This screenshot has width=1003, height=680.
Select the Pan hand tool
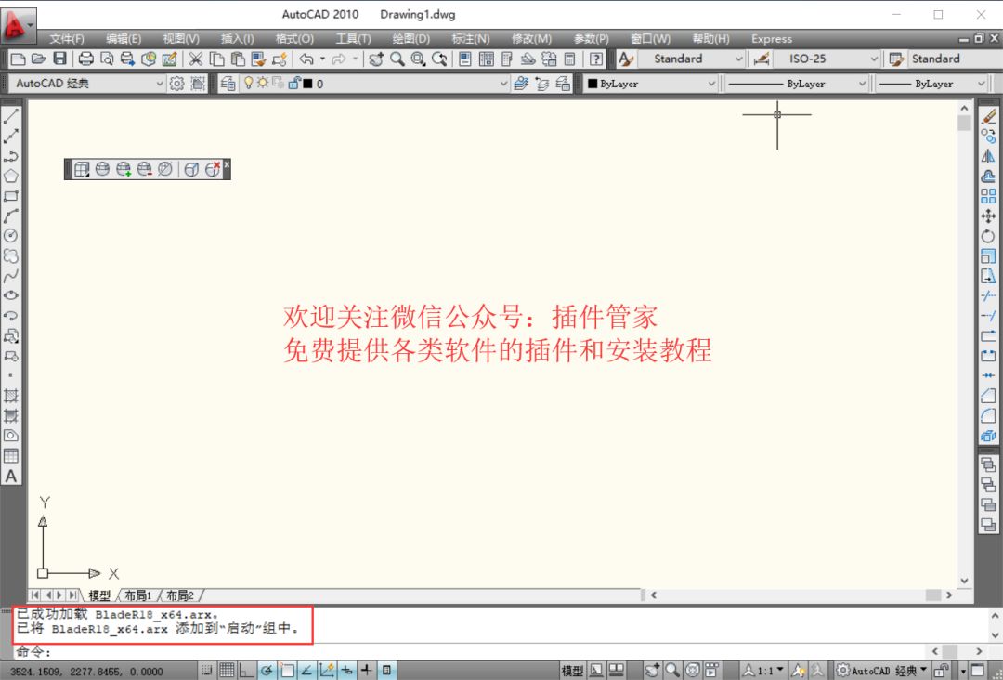(376, 59)
